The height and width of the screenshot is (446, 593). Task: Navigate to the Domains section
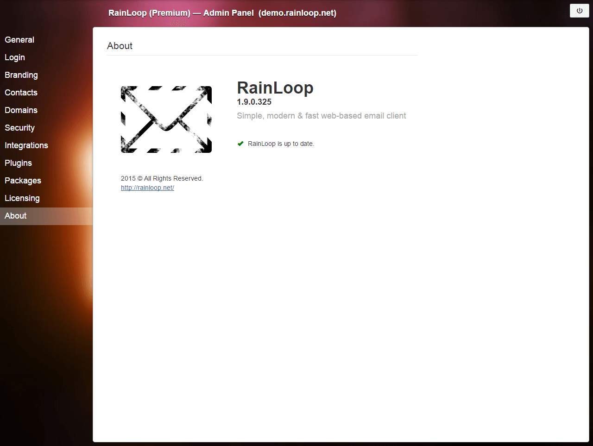pyautogui.click(x=21, y=110)
